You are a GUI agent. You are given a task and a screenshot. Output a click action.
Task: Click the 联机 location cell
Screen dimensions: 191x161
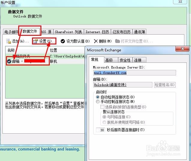click(53, 61)
